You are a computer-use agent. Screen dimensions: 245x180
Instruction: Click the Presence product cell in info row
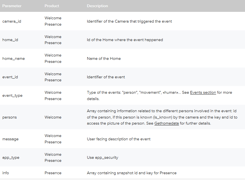53,173
